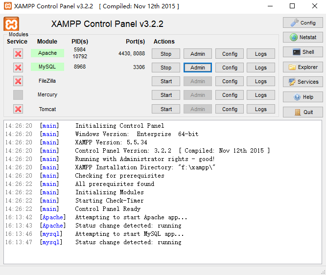Click log line 'Initializing Modules'
326x275 pixels.
coord(109,192)
